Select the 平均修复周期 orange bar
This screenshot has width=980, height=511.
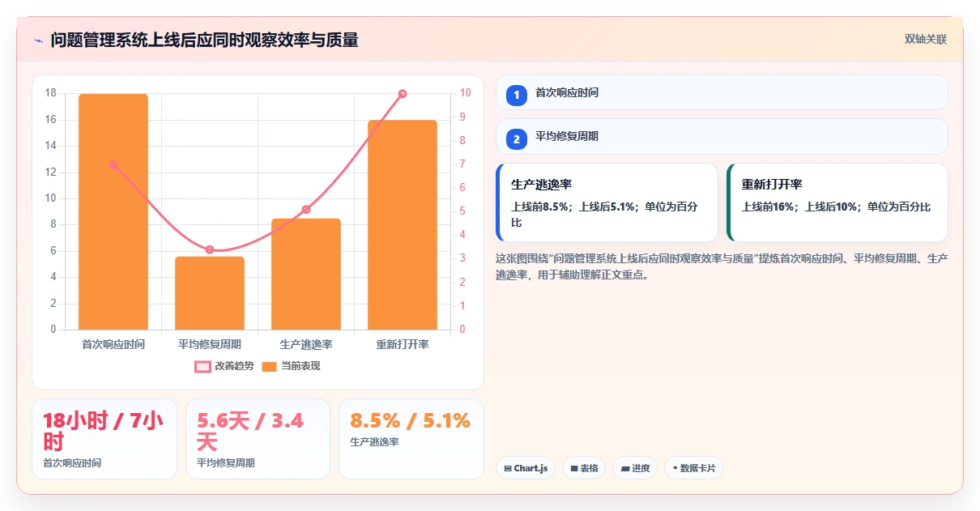tap(210, 293)
